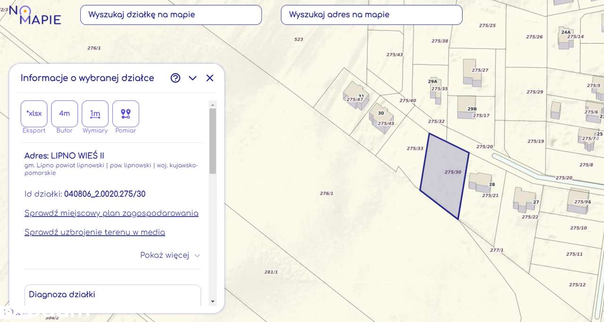Select parcel 275/33 on the map
This screenshot has height=322, width=604.
[x=415, y=149]
